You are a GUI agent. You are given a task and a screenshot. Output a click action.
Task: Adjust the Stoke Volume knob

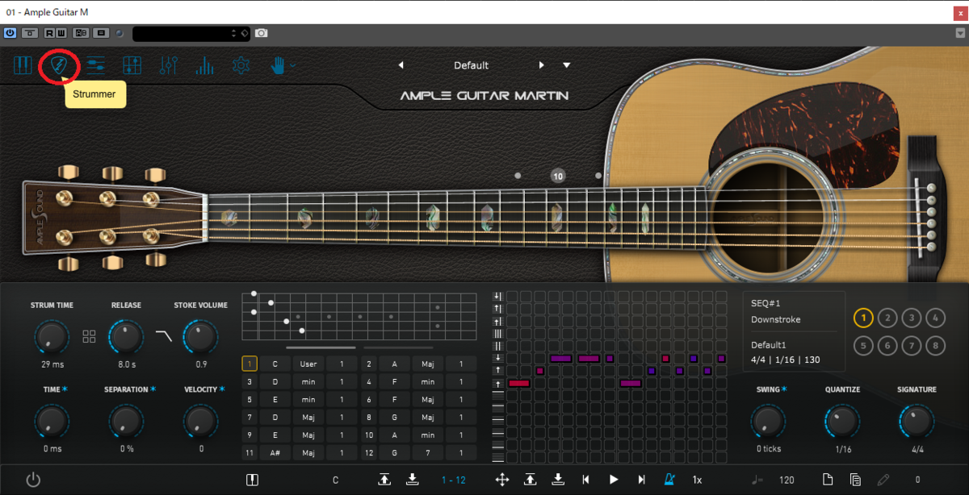[x=200, y=337]
